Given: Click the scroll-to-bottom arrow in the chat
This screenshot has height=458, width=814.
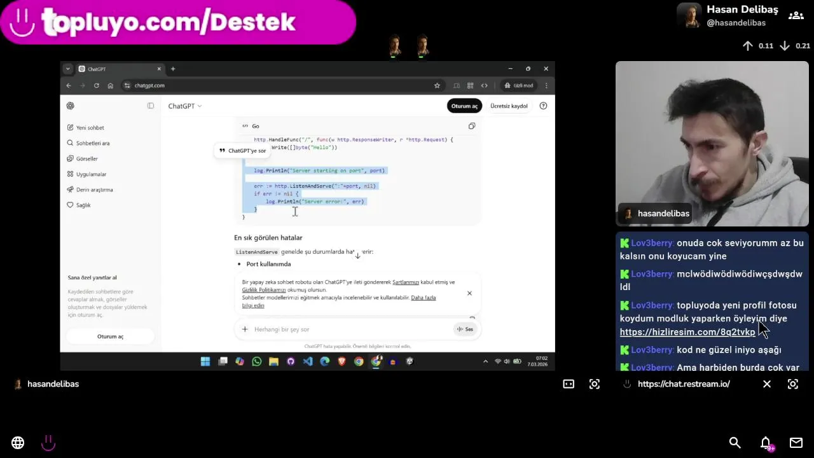Looking at the screenshot, I should pyautogui.click(x=357, y=255).
